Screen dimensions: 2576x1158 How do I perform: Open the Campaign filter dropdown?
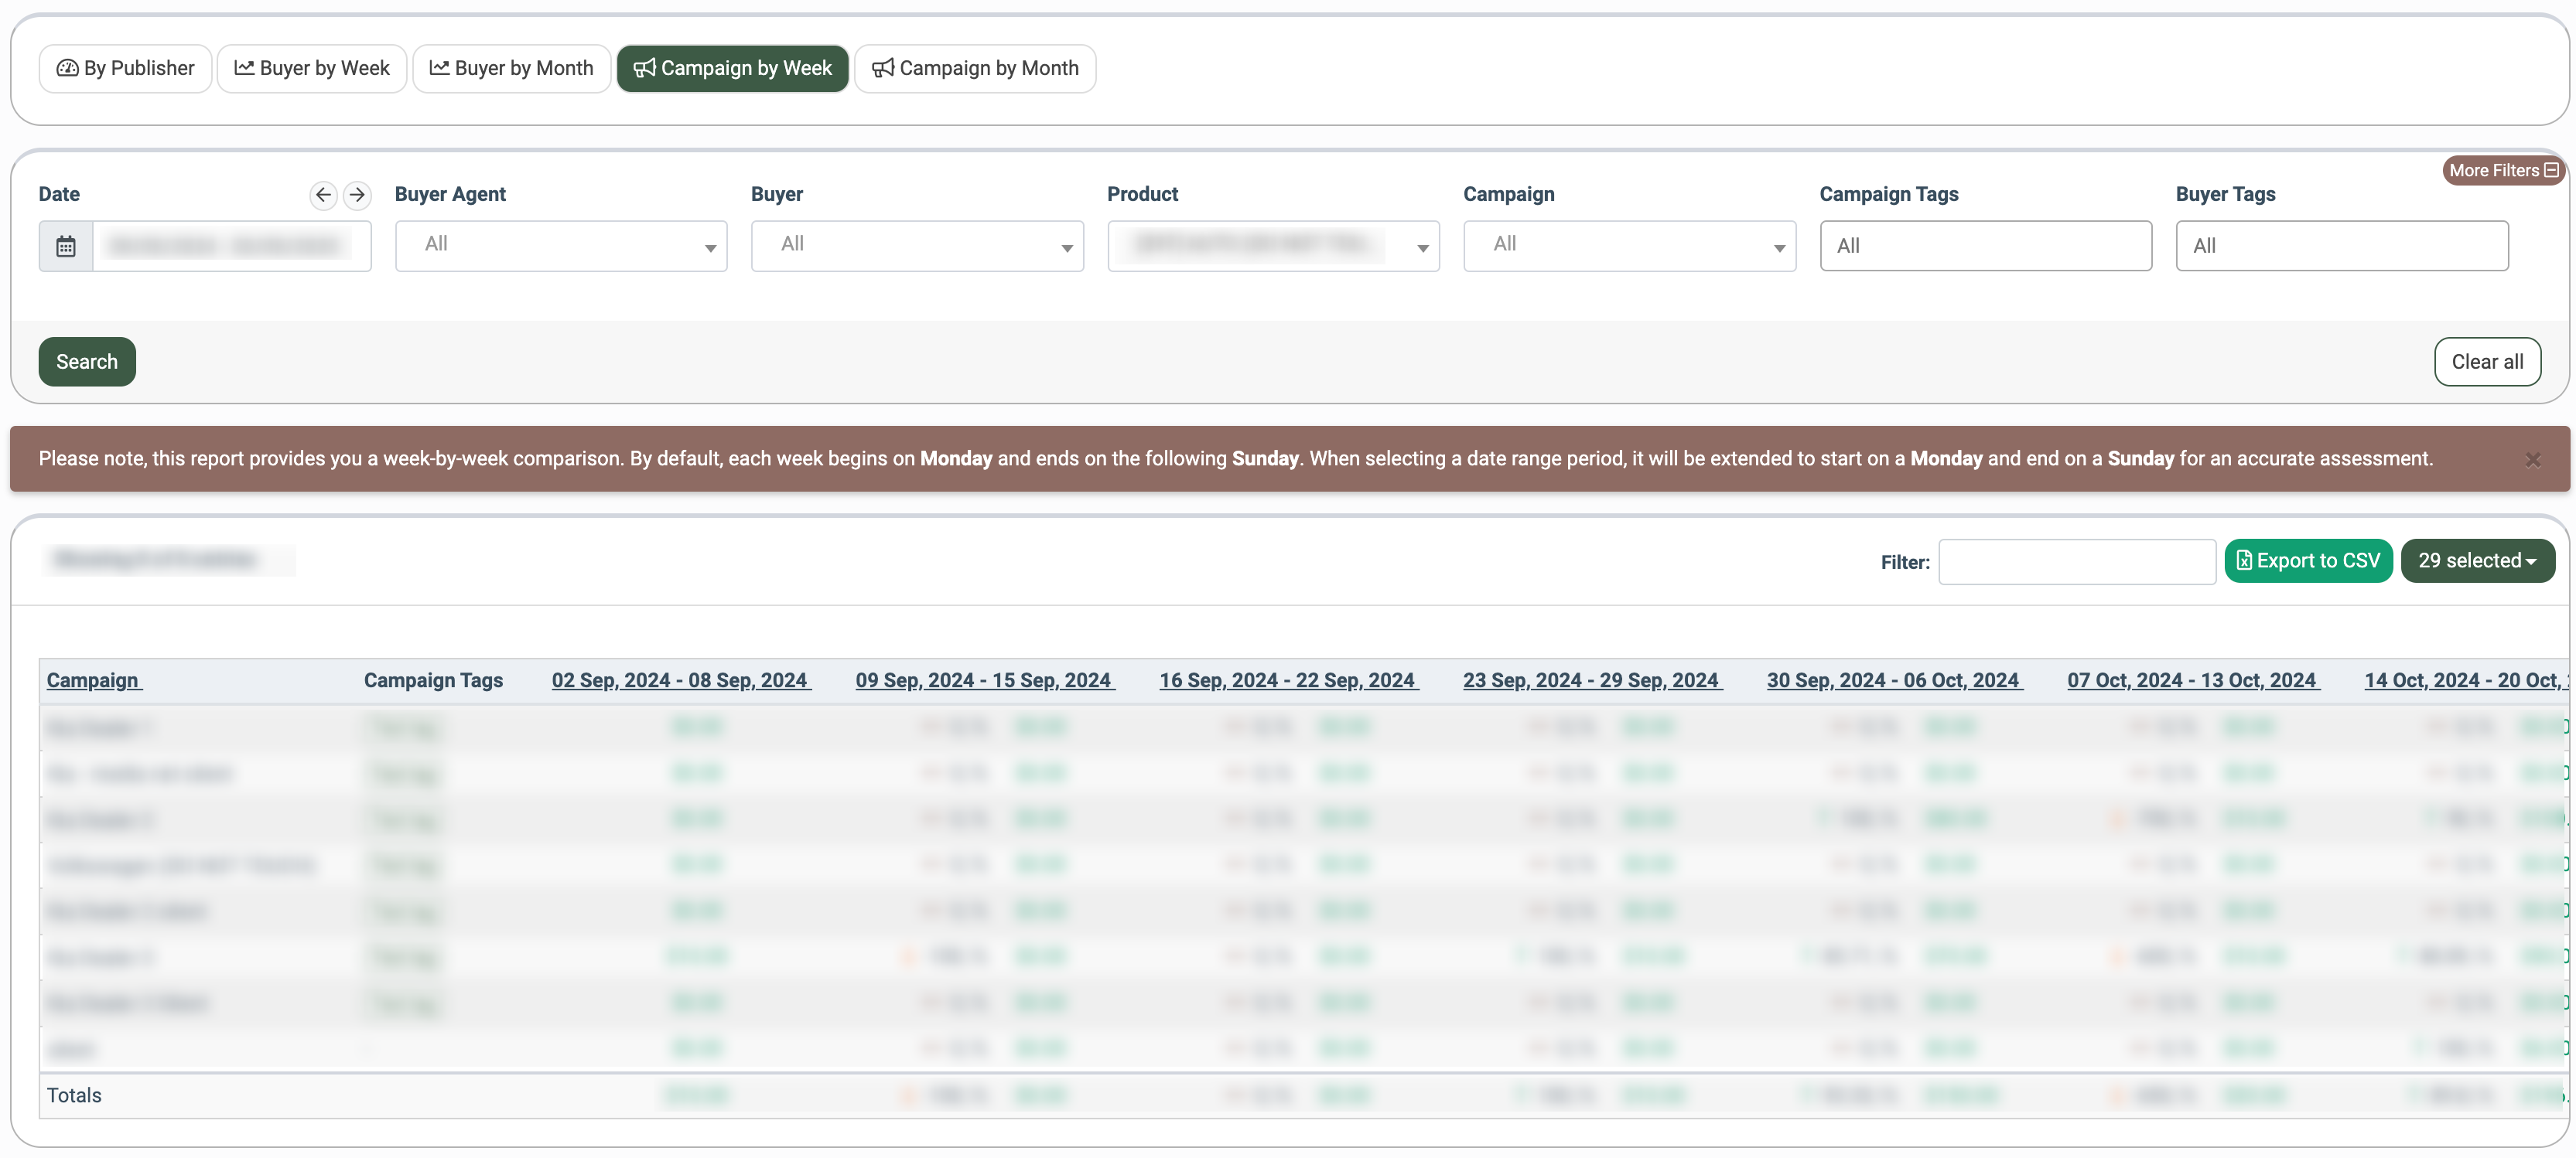(1628, 246)
